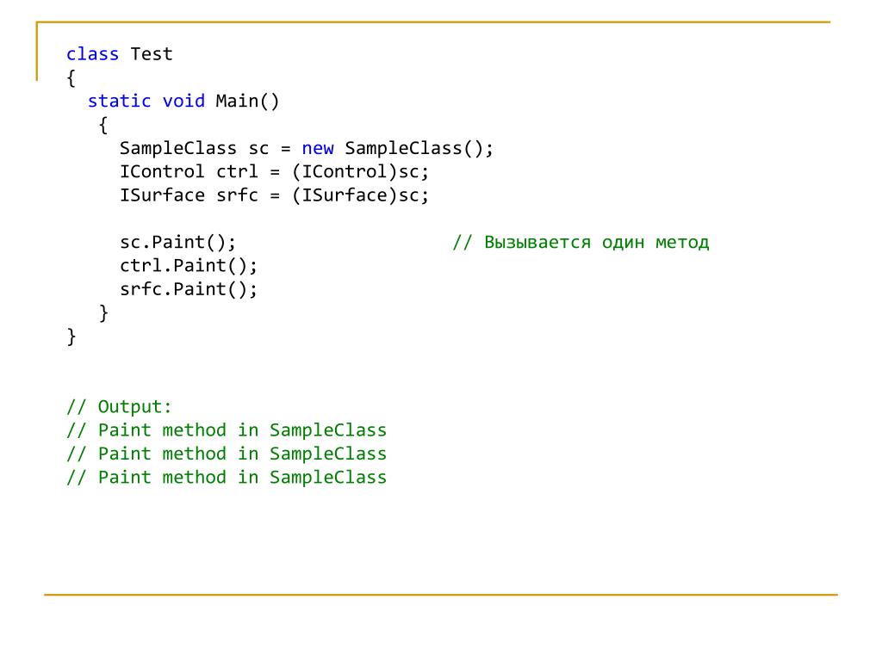Click the 'void' keyword
The width and height of the screenshot is (882, 661).
pos(183,102)
